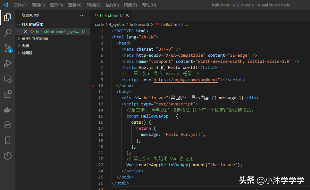Open the Search view in activity bar
The height and width of the screenshot is (190, 310).
(x=7, y=33)
